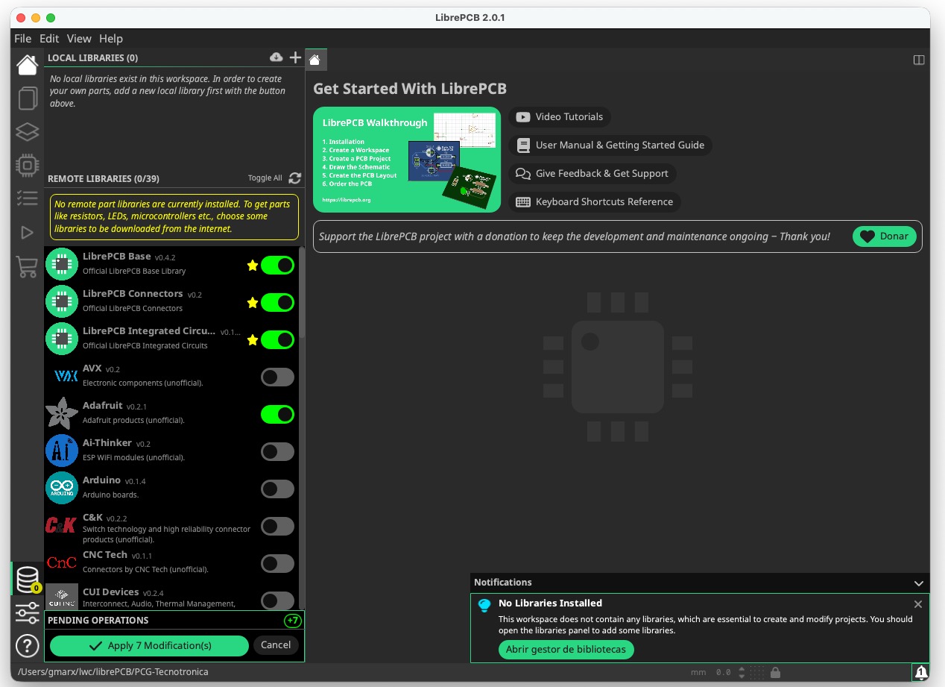
Task: Dismiss the No Libraries Installed notification
Action: point(918,604)
